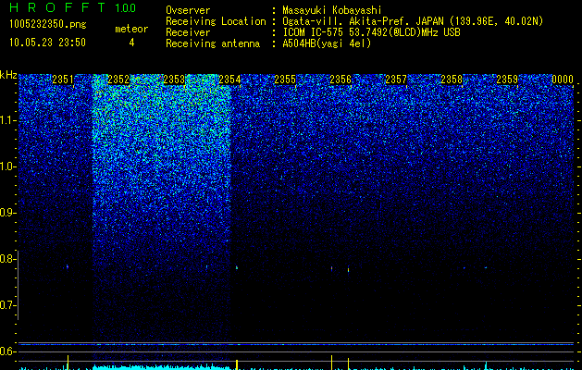Screen dimensions: 582x370
Task: Click the date stamp 10.05.23 23:50
Action: click(x=47, y=43)
